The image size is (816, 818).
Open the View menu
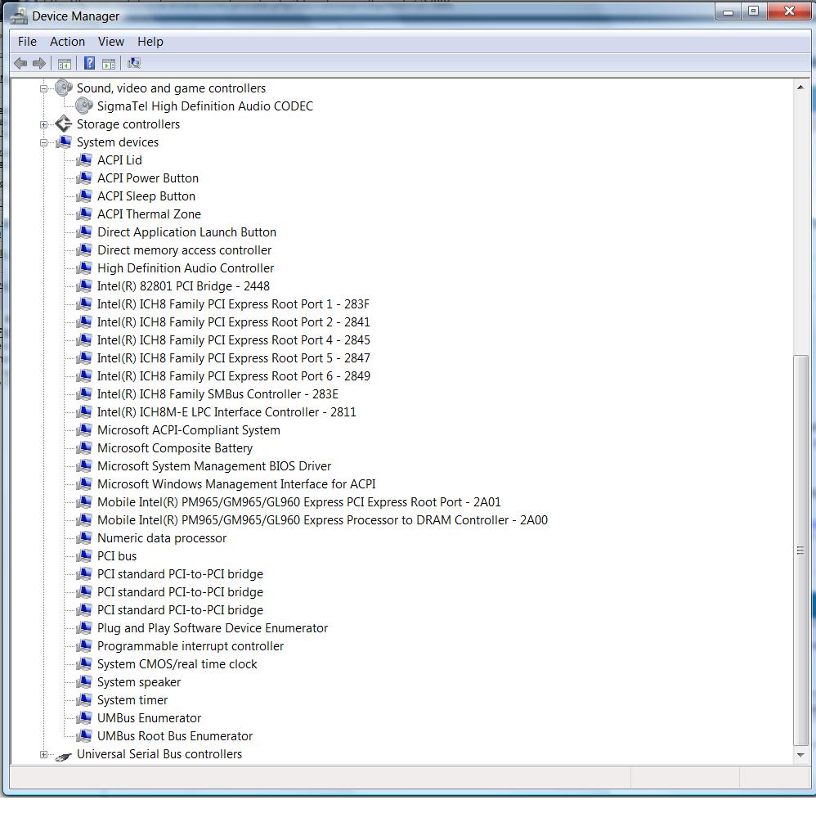pos(111,42)
